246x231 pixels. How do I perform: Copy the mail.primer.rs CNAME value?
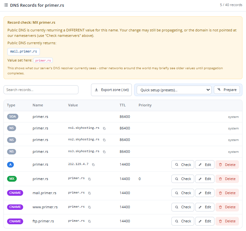[89, 193]
